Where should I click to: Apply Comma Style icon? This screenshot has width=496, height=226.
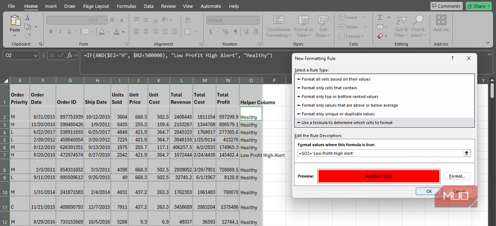[235, 32]
